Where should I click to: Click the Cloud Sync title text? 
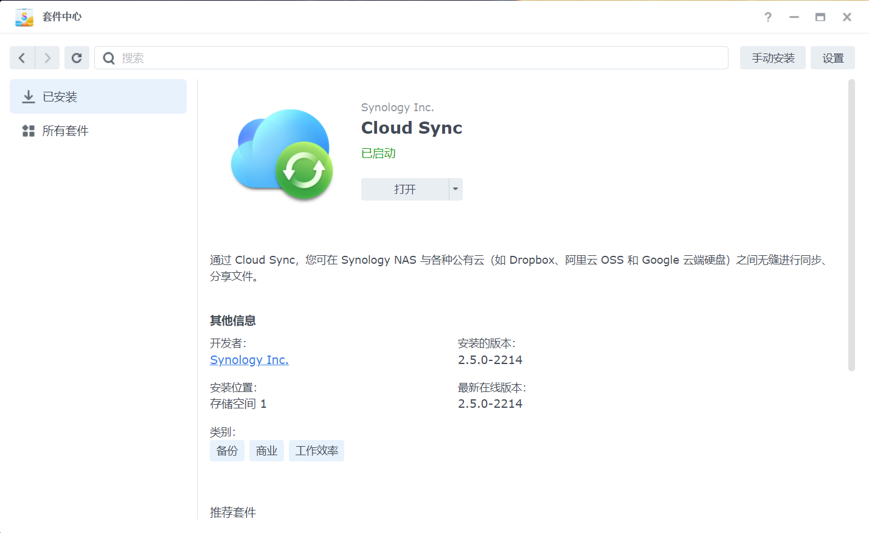click(412, 128)
